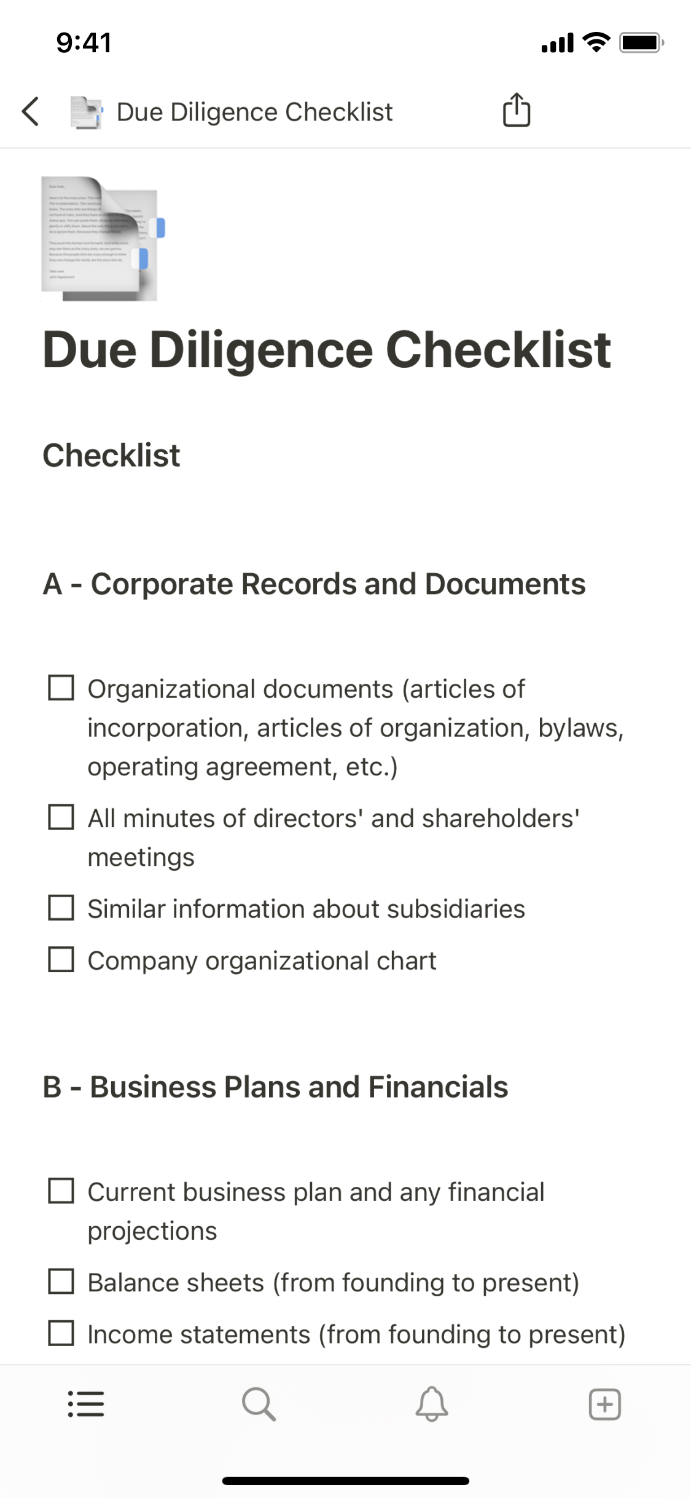The height and width of the screenshot is (1498, 691).
Task: Tap the large document page icon
Action: click(103, 239)
